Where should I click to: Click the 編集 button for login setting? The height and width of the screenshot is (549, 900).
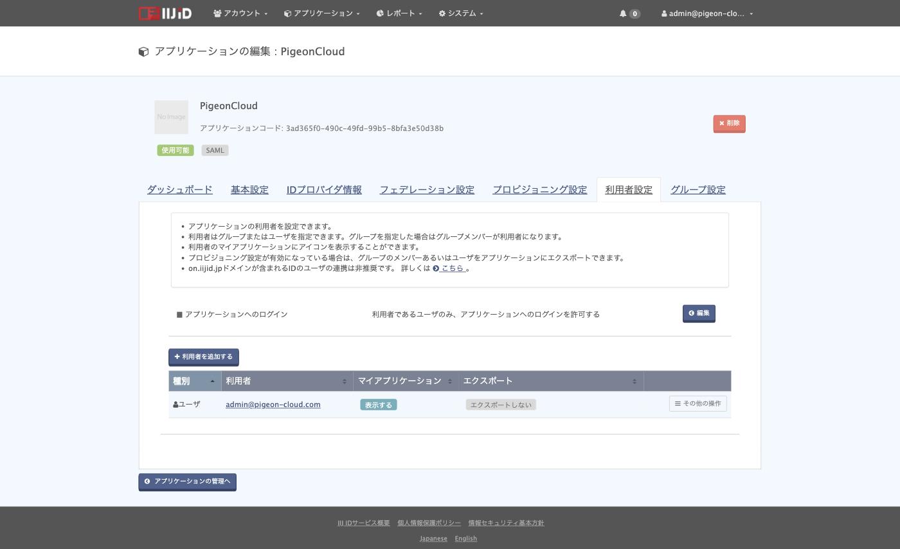pos(699,313)
